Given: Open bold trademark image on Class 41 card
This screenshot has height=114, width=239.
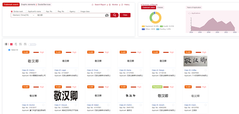Looking at the screenshot, I should coord(66,95).
